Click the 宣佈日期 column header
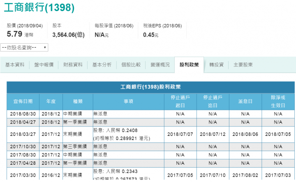The image size is (296, 182). click(x=23, y=101)
